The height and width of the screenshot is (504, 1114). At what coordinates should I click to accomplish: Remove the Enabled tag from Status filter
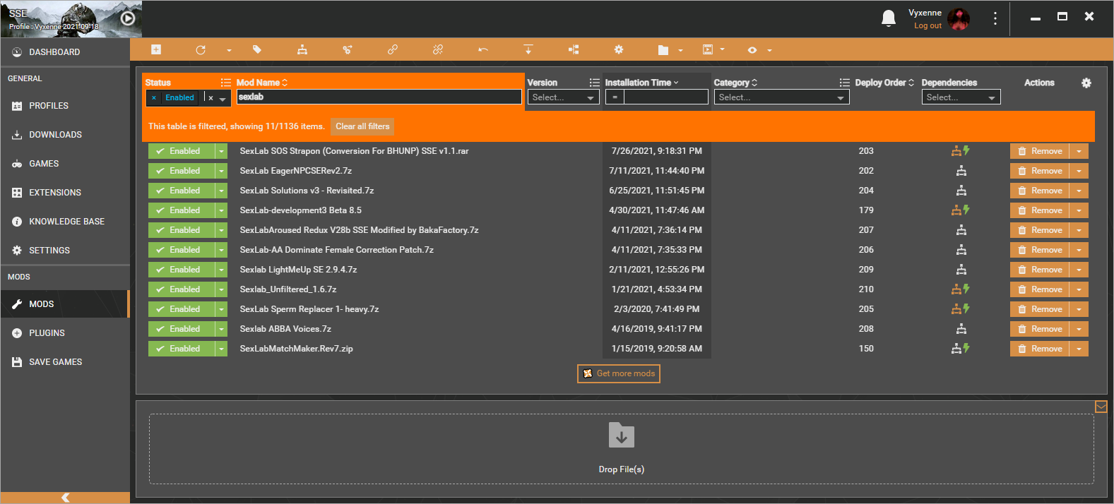pos(154,98)
